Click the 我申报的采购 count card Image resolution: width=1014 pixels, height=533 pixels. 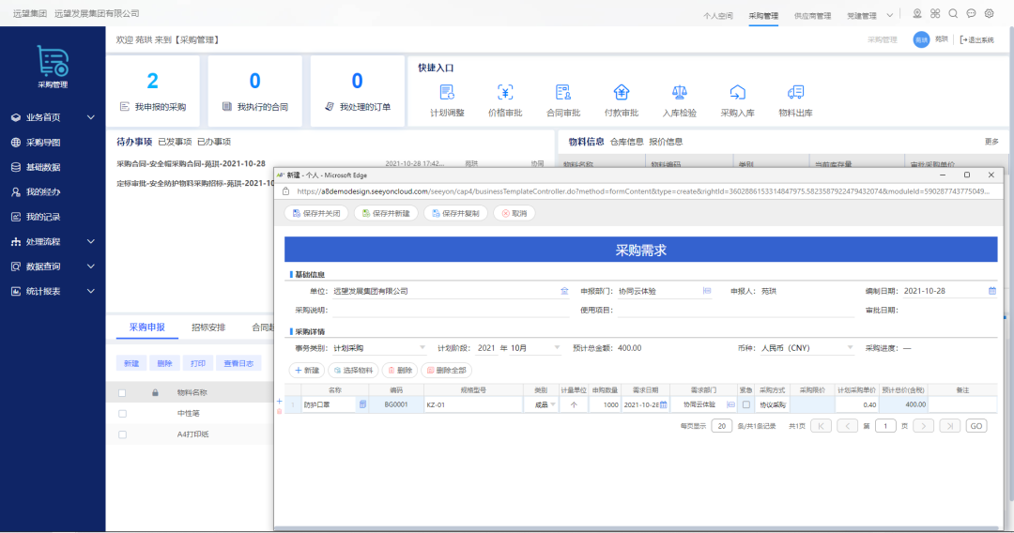point(153,91)
